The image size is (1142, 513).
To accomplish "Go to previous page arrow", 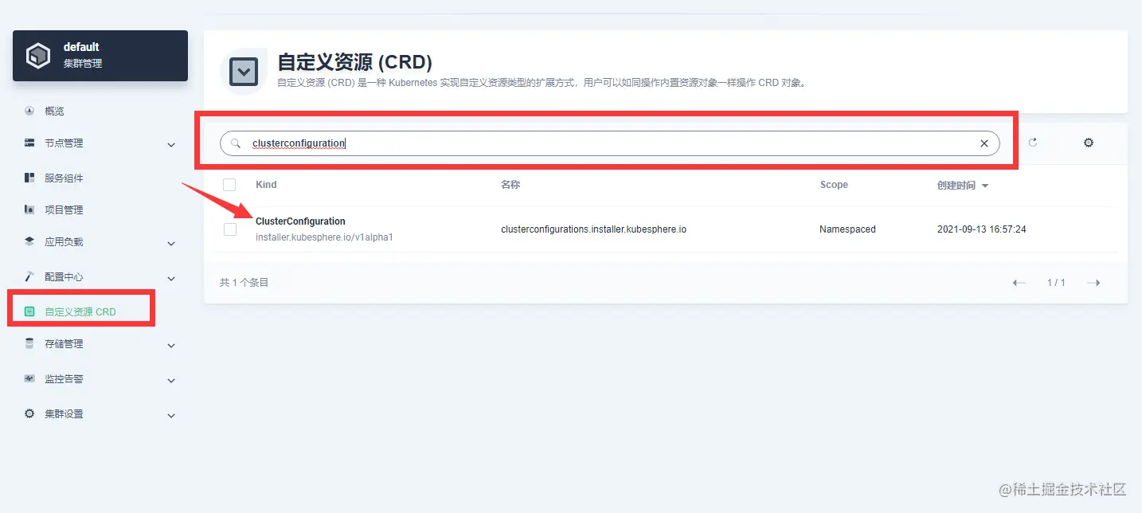I will [x=1019, y=283].
